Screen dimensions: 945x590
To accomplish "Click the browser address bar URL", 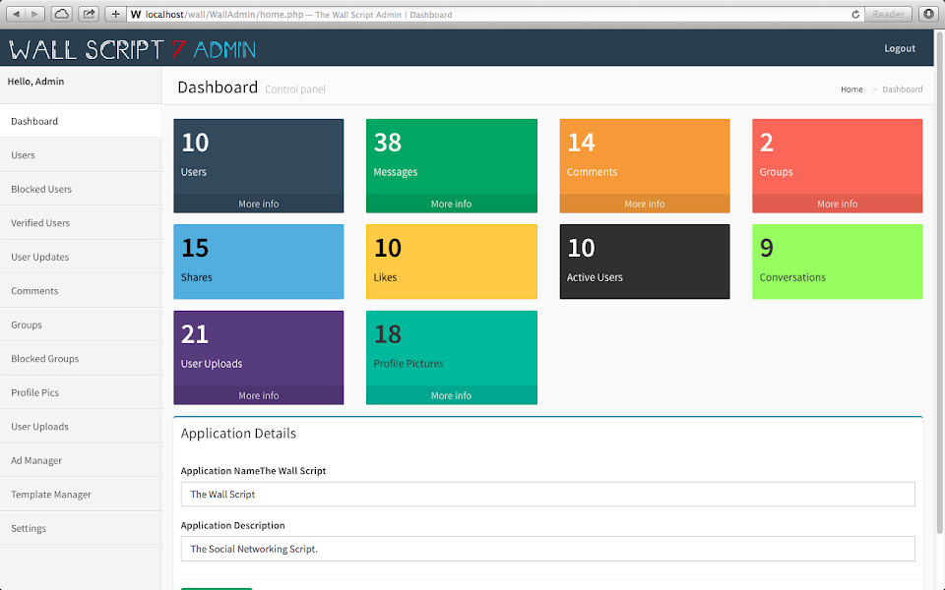I will pyautogui.click(x=224, y=15).
